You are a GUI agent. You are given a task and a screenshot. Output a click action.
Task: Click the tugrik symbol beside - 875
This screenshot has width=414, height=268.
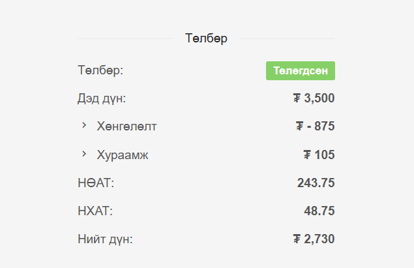[300, 127]
